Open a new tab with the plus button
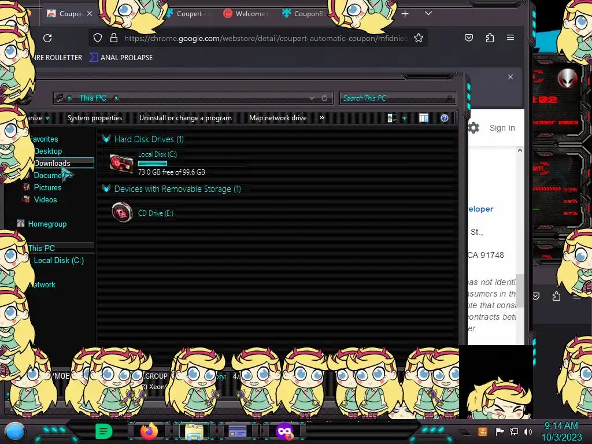This screenshot has width=592, height=444. (x=405, y=14)
